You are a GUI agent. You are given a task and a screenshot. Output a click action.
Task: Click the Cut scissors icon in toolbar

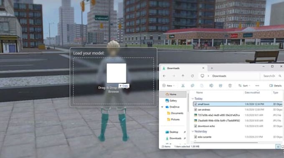pos(183,86)
